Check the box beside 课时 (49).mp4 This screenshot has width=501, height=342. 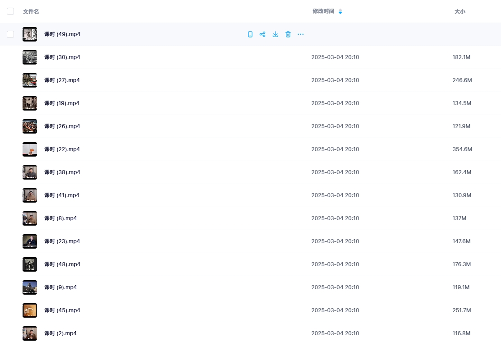10,34
